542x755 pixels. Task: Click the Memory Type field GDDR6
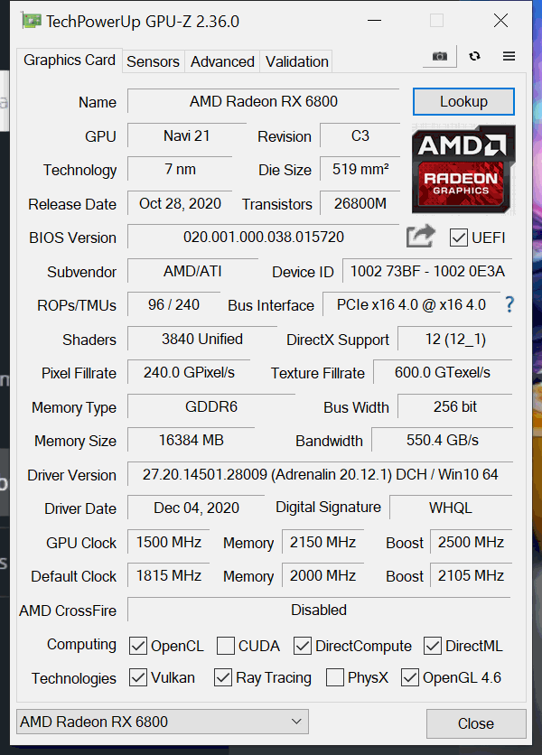click(211, 407)
